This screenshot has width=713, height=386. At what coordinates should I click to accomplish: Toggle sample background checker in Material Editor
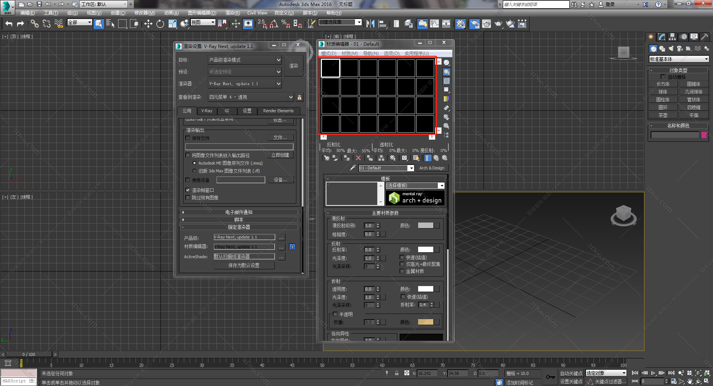(x=446, y=81)
